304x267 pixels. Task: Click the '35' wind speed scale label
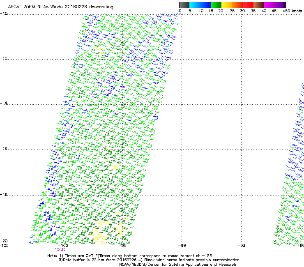coord(253,11)
